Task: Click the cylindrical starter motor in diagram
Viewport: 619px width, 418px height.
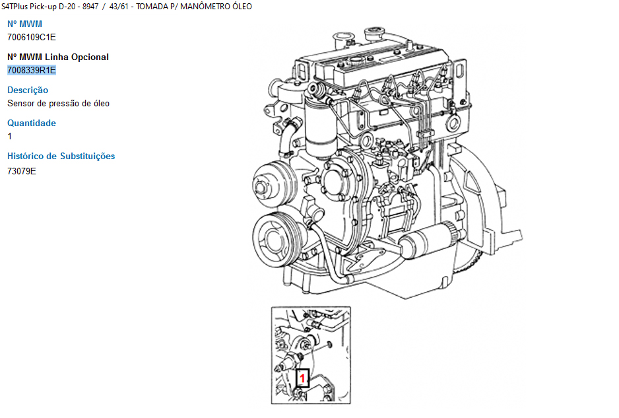Action: coord(422,243)
